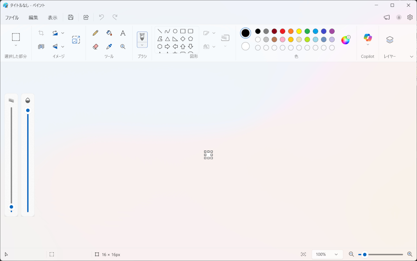Viewport: 417px width, 261px height.
Task: Click the zoom out minus button
Action: pyautogui.click(x=351, y=254)
